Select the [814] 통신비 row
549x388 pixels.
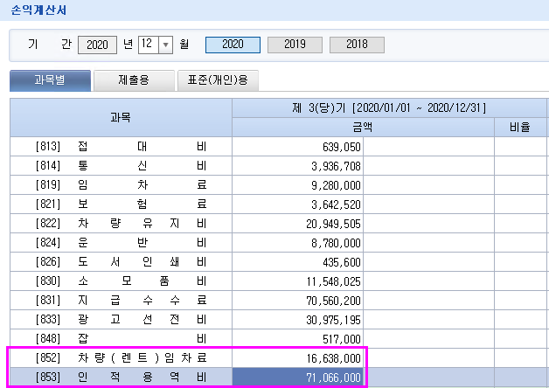click(121, 166)
